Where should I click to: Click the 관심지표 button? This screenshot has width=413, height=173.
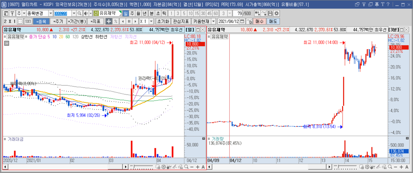pos(181,21)
